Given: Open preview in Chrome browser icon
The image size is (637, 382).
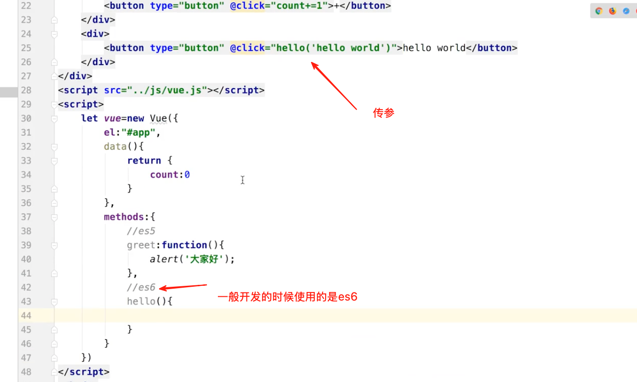Looking at the screenshot, I should 599,11.
